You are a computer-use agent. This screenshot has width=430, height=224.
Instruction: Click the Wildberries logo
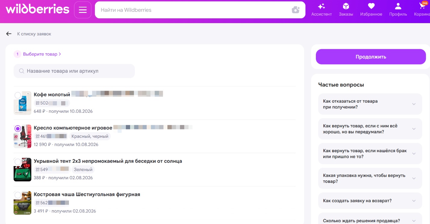[37, 9]
